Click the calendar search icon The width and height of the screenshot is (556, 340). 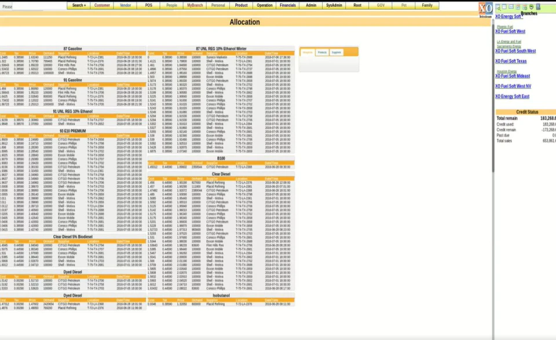pos(525,7)
